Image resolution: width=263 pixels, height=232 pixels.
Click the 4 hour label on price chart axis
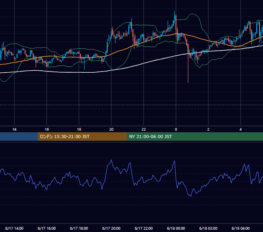click(241, 130)
